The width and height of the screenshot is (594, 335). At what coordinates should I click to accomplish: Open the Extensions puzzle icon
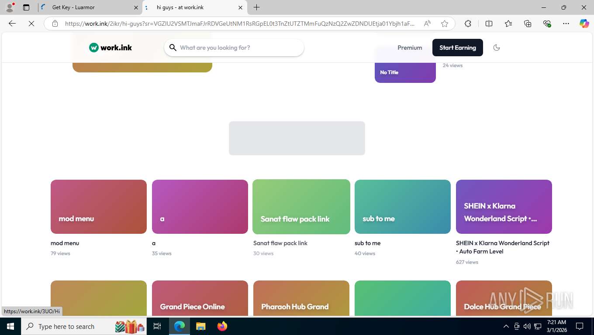(468, 24)
